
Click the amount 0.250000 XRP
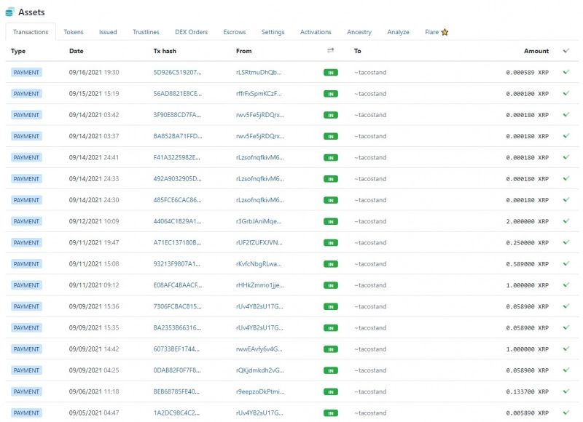coord(527,243)
